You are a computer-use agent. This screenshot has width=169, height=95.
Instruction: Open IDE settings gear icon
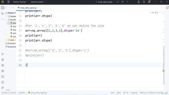[149, 2]
